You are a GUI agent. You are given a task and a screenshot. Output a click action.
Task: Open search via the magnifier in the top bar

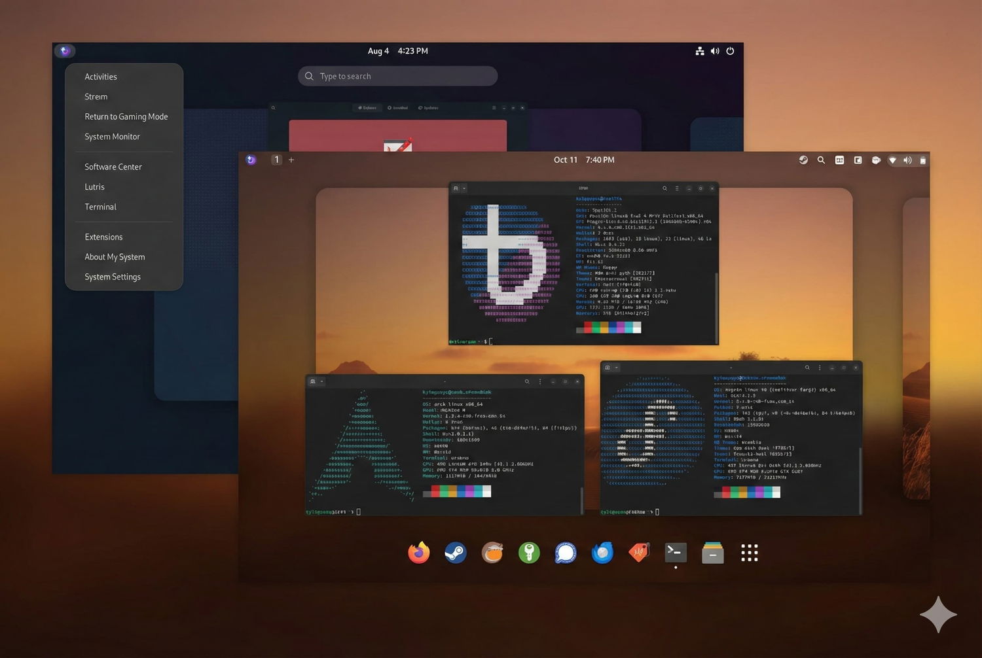(x=821, y=160)
